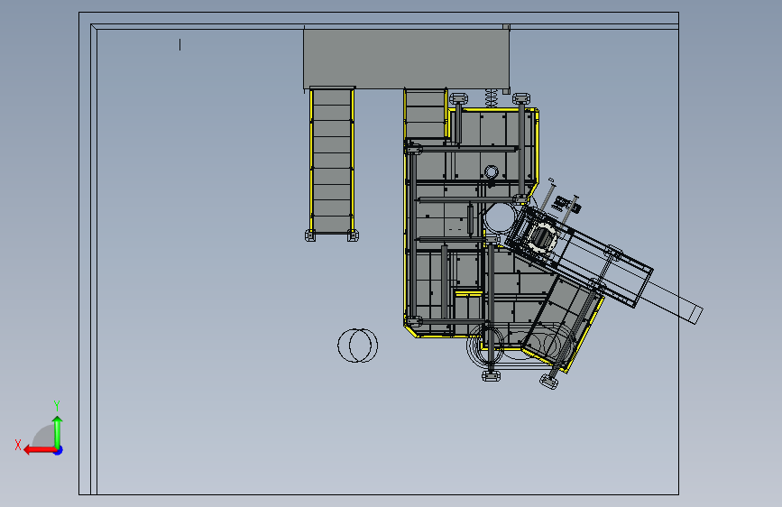Click the red X axis arrow of the triad
The image size is (782, 507).
click(x=40, y=450)
